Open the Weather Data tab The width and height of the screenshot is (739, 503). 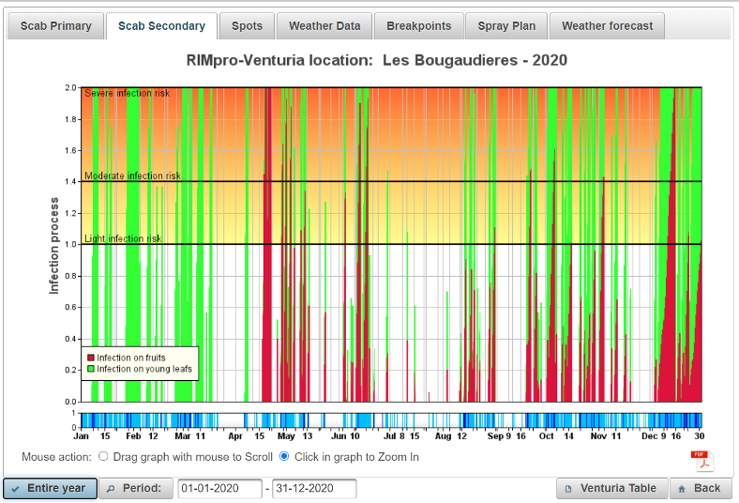point(324,26)
